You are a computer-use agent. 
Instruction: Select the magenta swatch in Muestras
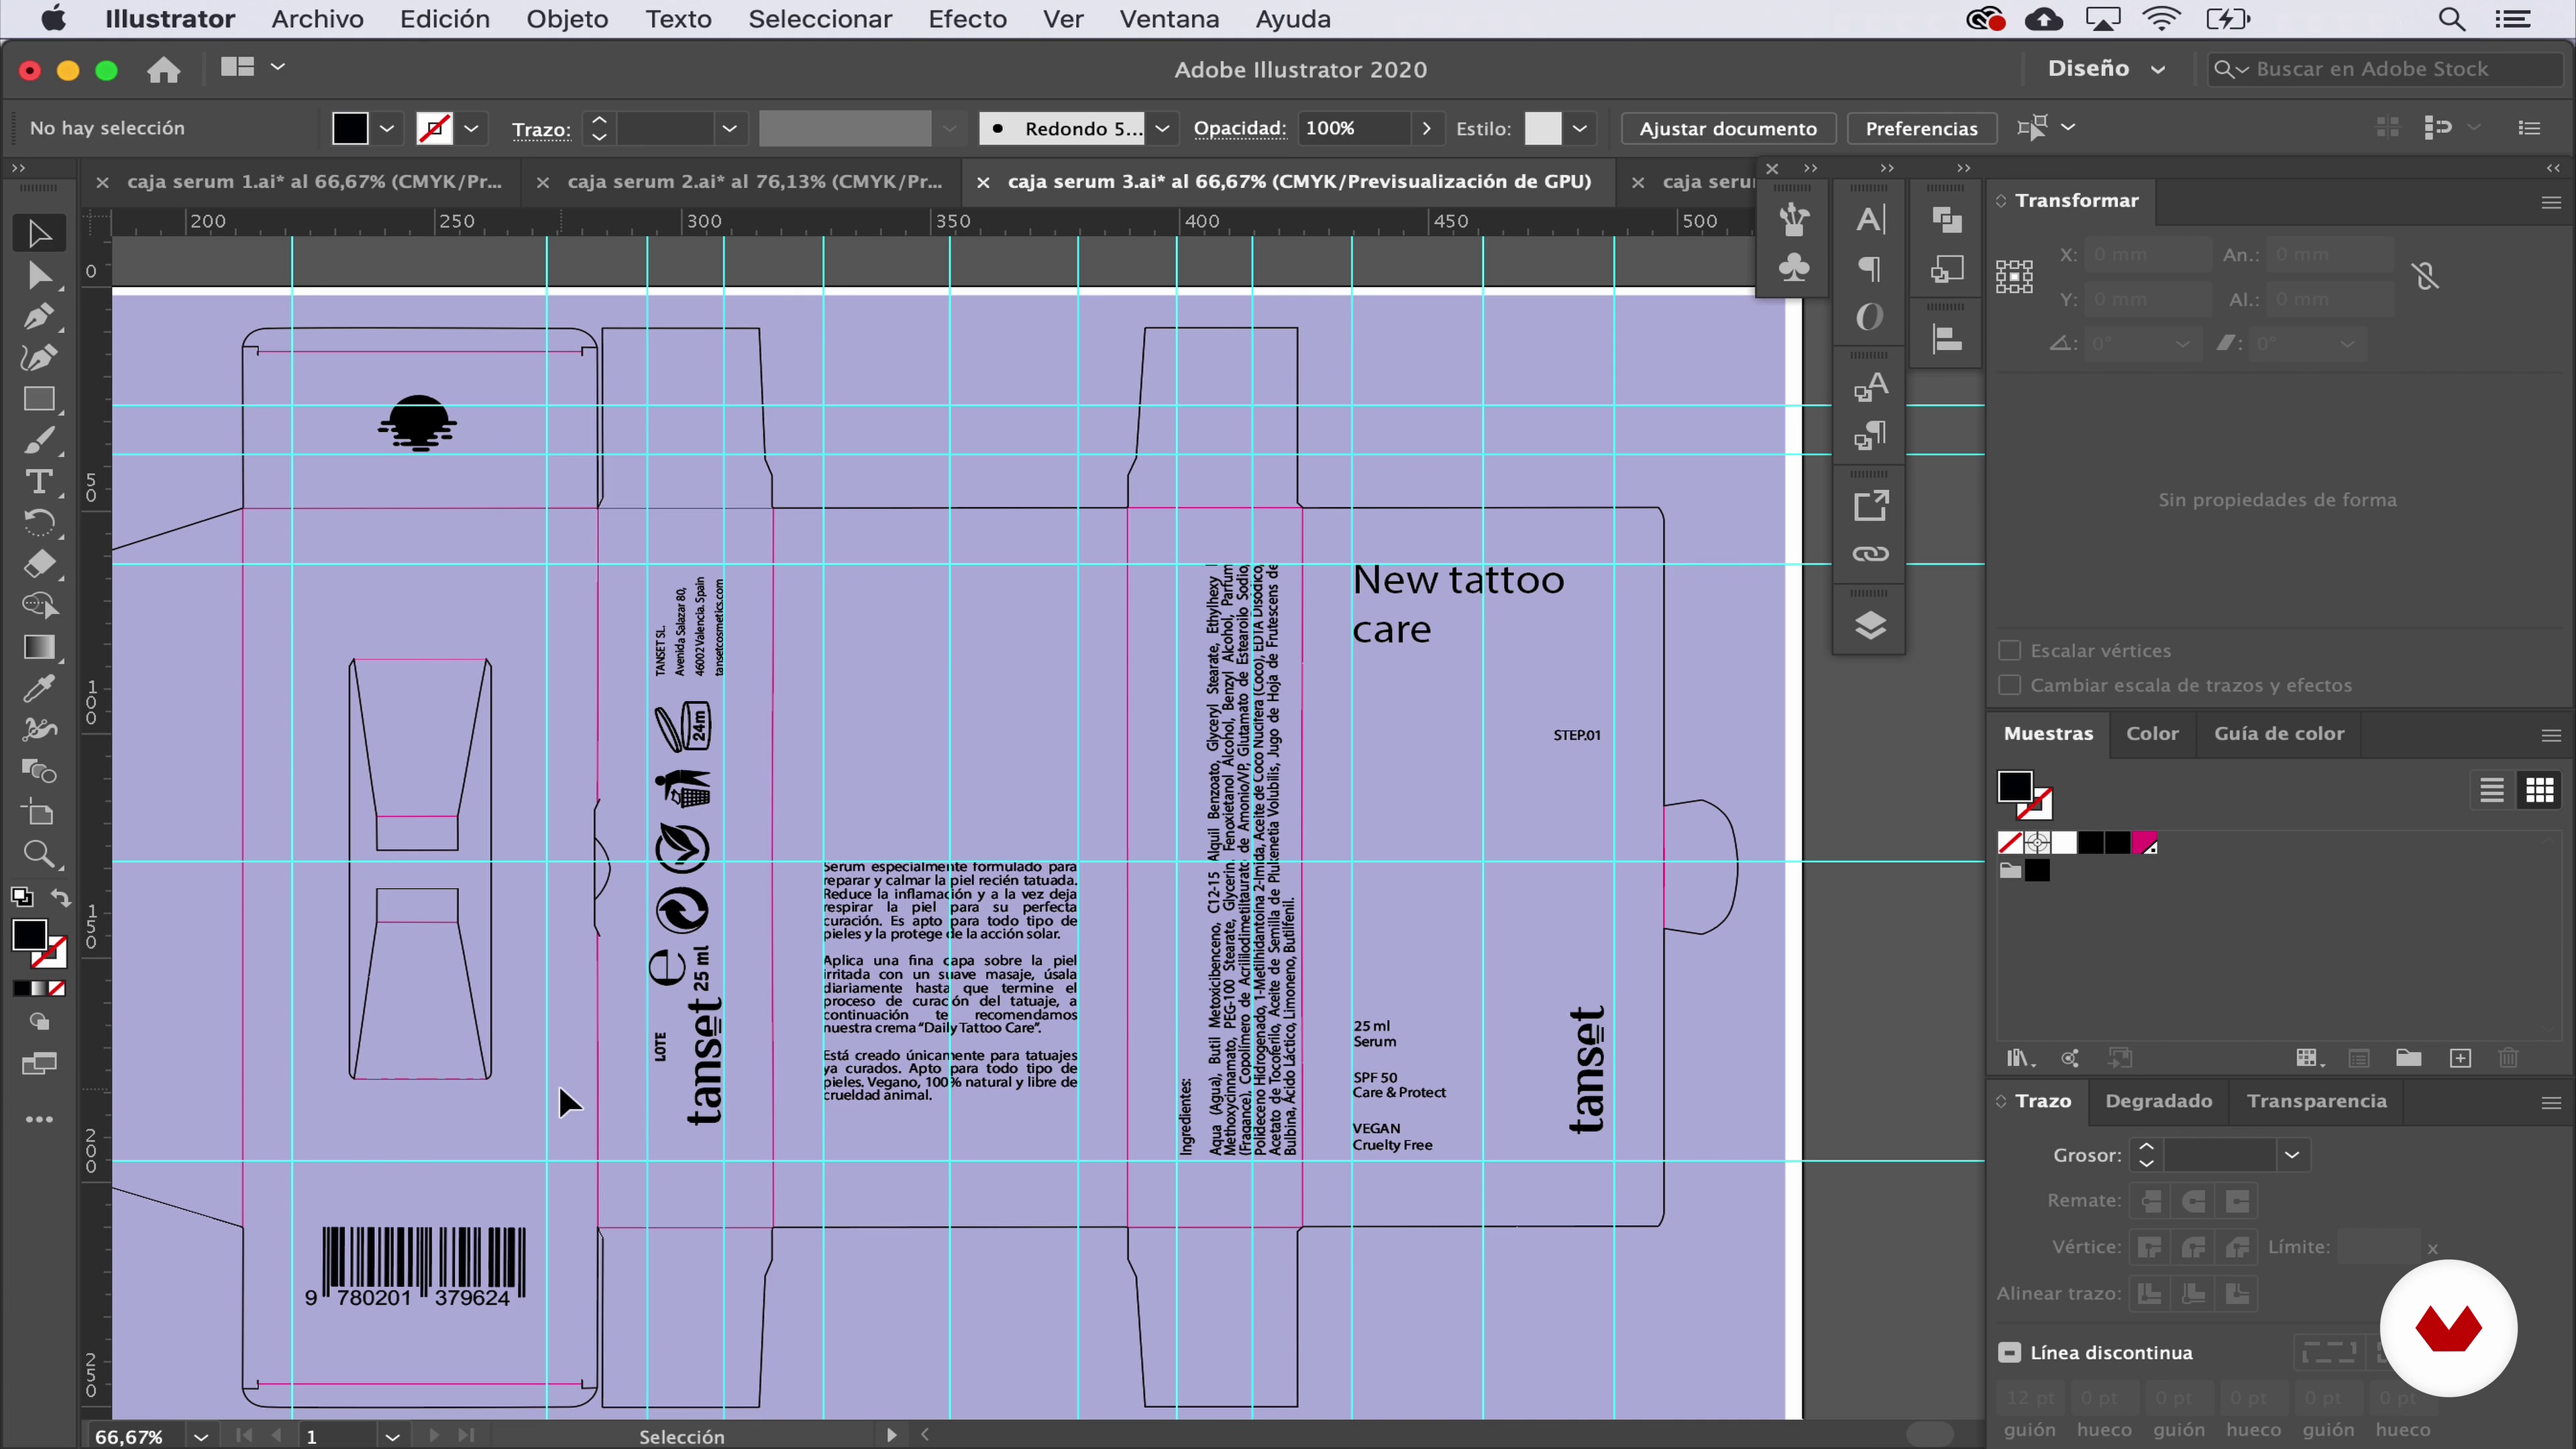2144,843
